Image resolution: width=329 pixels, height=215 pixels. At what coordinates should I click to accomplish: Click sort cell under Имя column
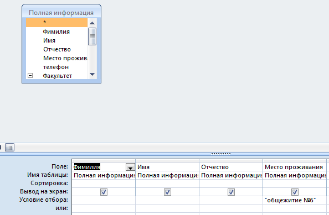tap(167, 183)
